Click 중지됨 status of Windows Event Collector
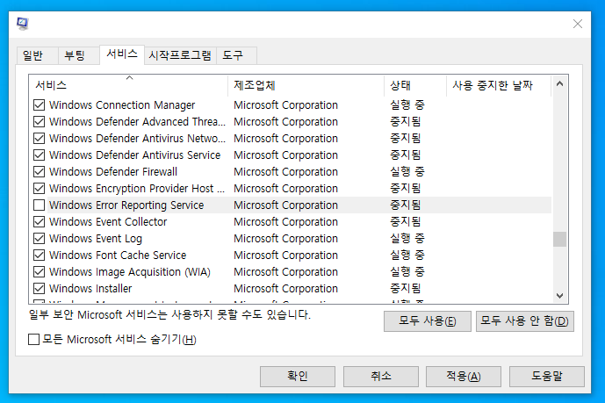Image resolution: width=605 pixels, height=403 pixels. 405,222
